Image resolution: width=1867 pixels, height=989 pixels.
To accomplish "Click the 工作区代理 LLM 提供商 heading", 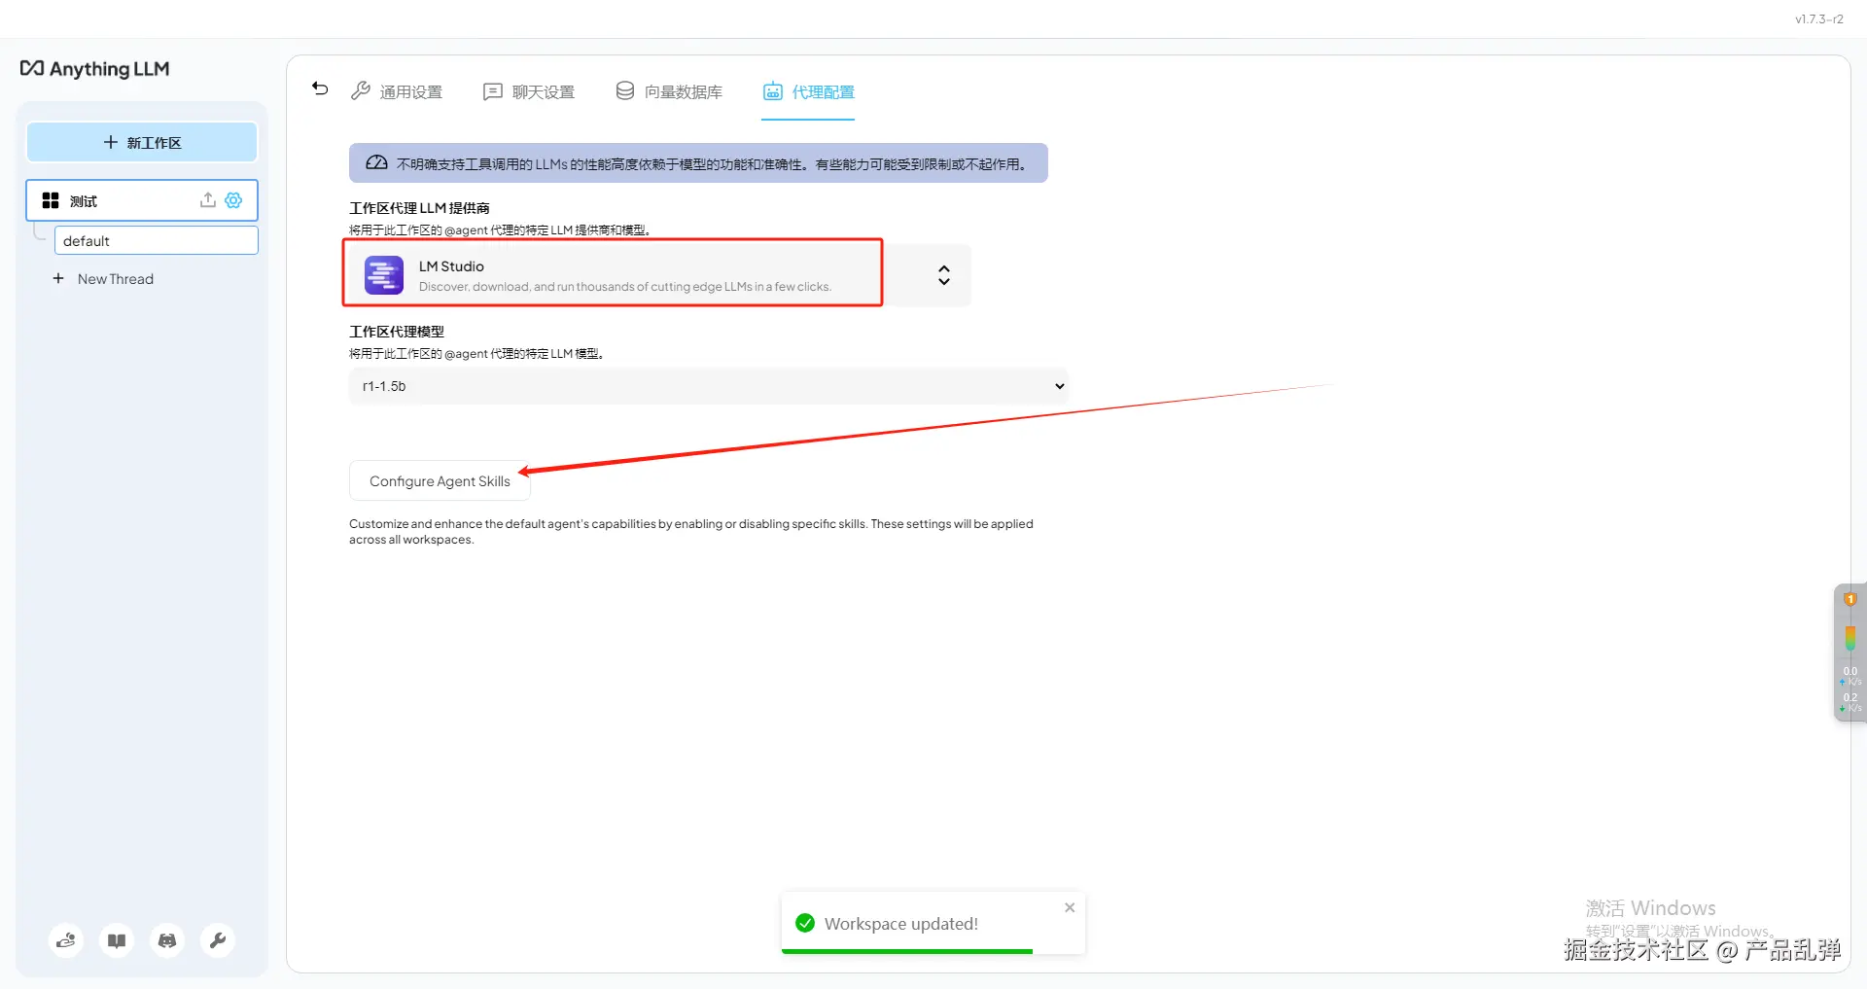I will (419, 208).
